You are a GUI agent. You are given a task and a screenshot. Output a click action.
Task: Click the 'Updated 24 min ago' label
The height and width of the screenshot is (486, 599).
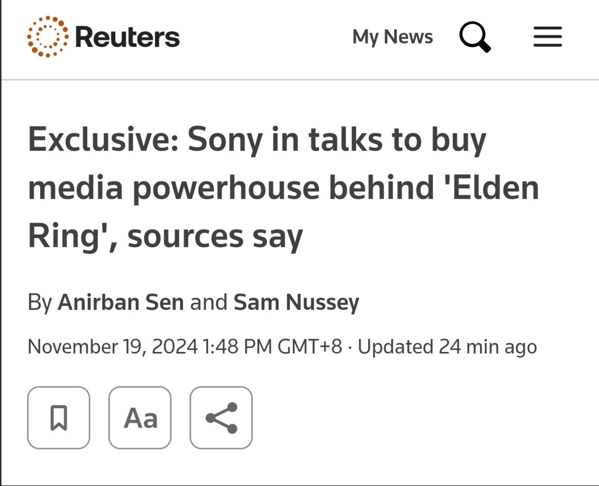(x=447, y=347)
